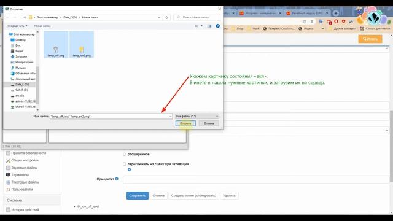Click Отмена button next to Сохранить
Viewport: 393px width, 221px height.
click(158, 196)
